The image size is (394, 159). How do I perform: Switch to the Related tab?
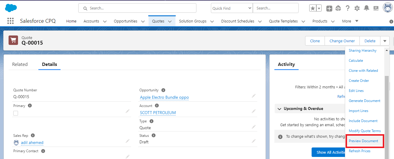pyautogui.click(x=20, y=64)
